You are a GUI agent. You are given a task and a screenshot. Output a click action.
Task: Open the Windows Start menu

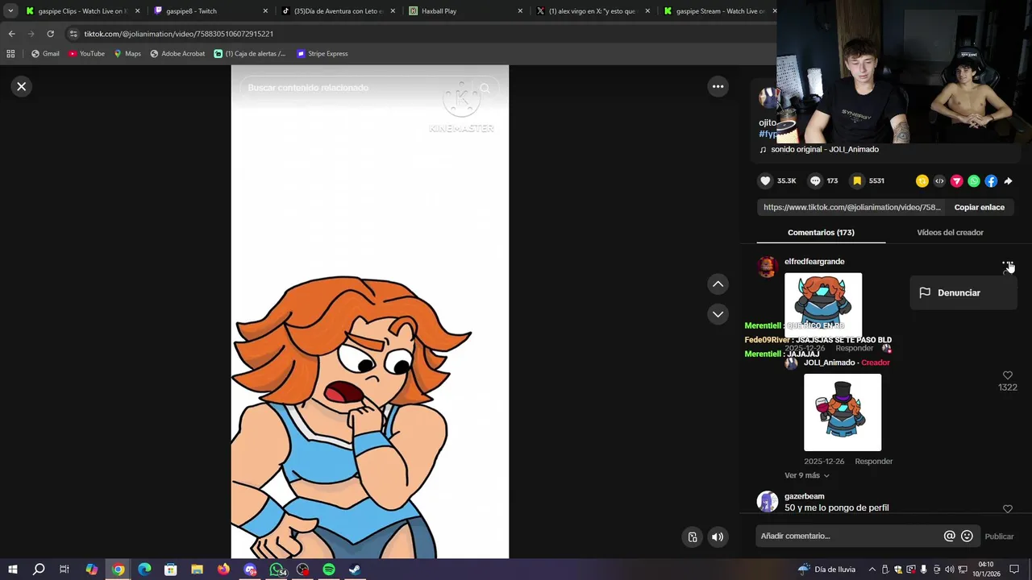click(x=12, y=570)
